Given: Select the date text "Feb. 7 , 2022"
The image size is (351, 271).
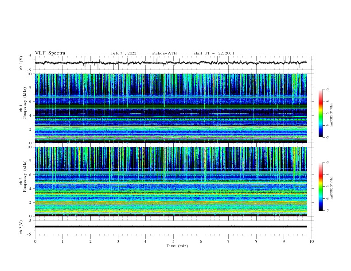Looking at the screenshot, I should click(x=124, y=53).
